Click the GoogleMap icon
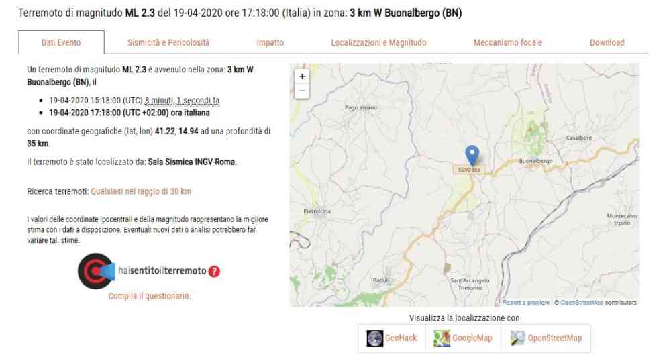671x361 pixels. [x=442, y=338]
